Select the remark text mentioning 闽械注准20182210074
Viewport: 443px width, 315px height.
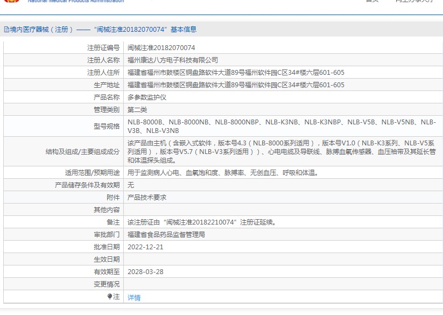(202, 222)
